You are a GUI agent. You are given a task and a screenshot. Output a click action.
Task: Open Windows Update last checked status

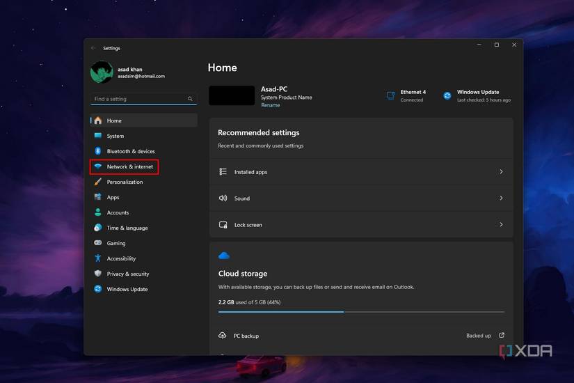[x=477, y=95]
